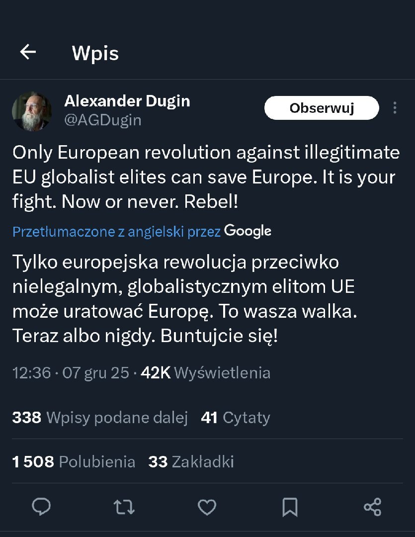View the 41 Cytaty quotes
The image size is (415, 537).
[x=236, y=418]
